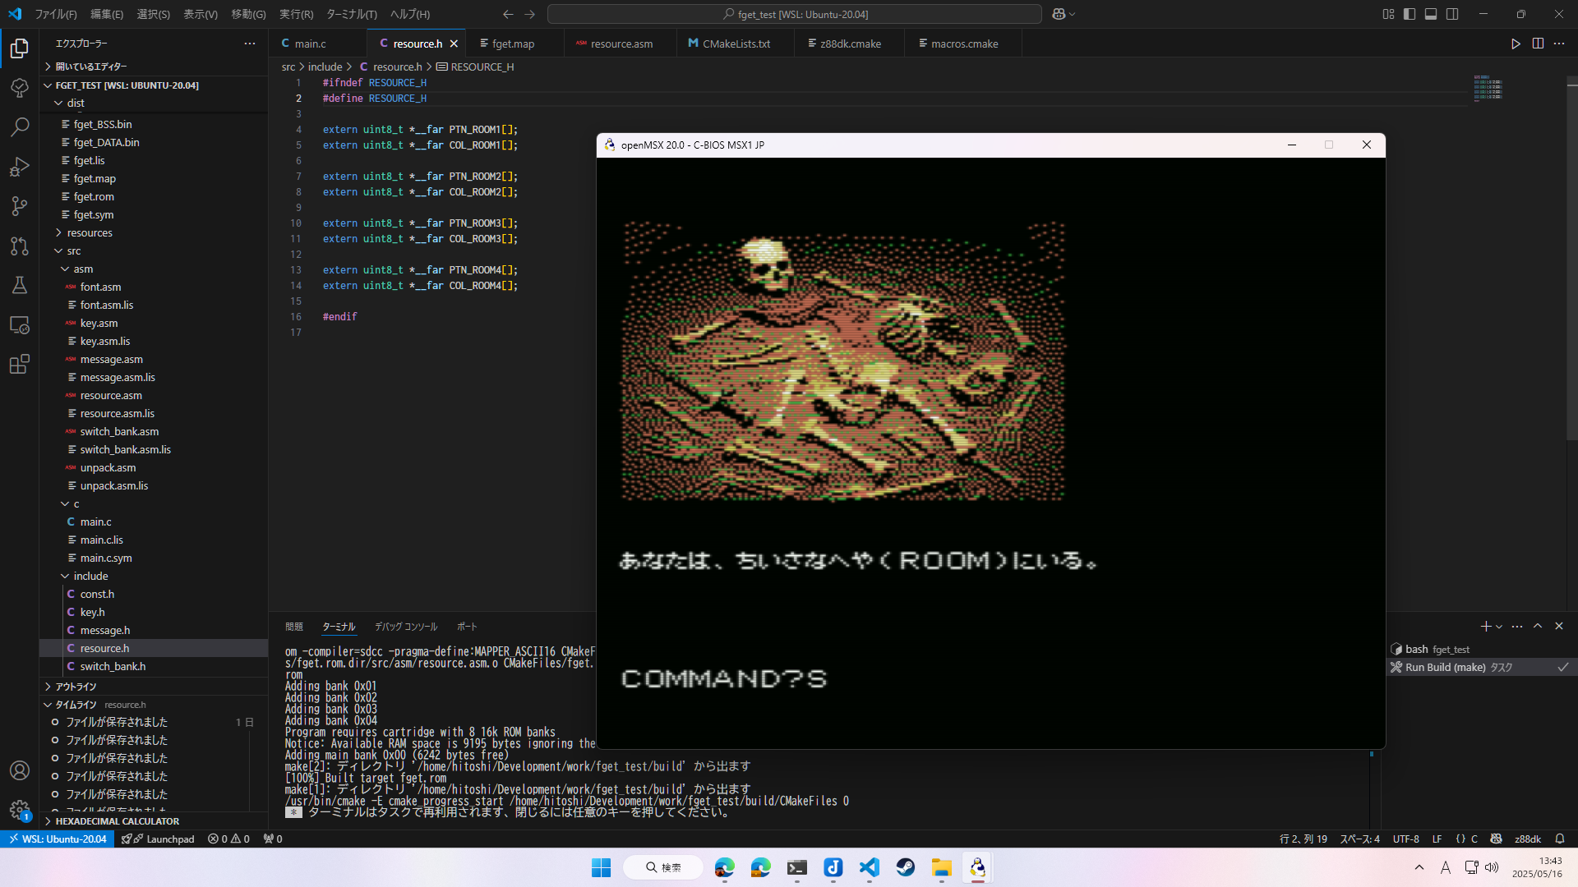Open the command center search field
Viewport: 1578px width, 887px height.
click(x=794, y=14)
